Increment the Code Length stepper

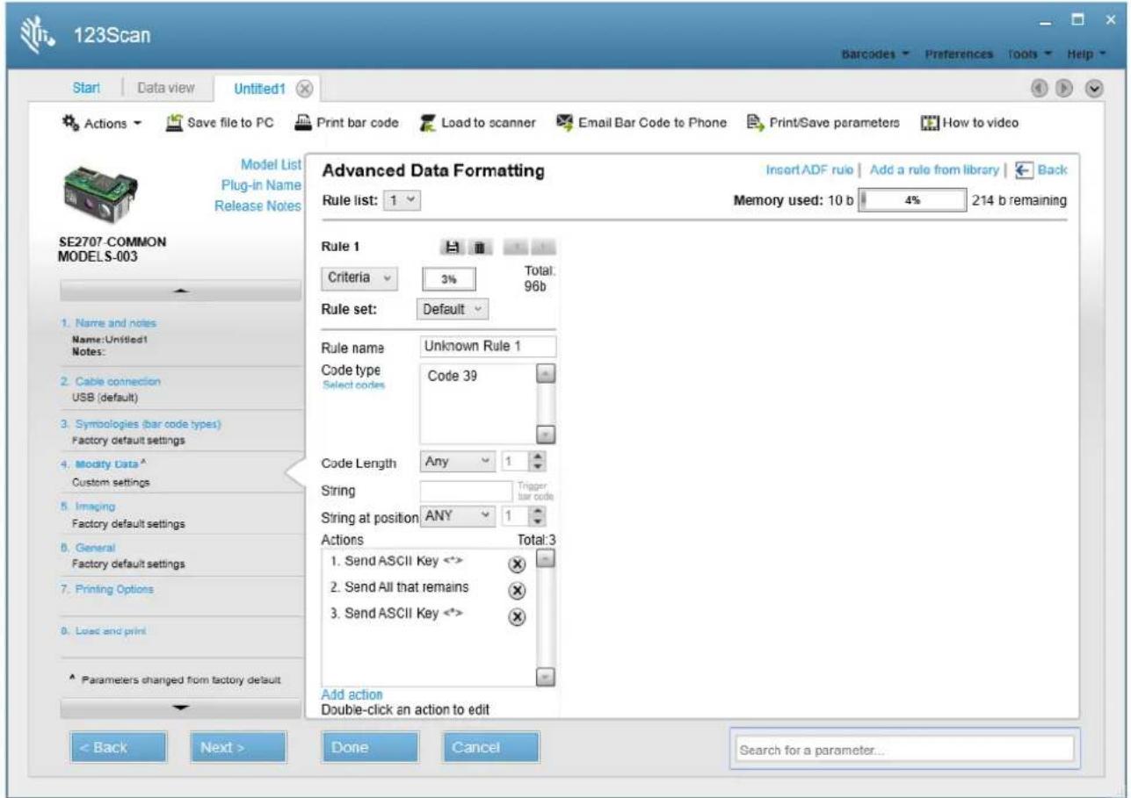542,457
